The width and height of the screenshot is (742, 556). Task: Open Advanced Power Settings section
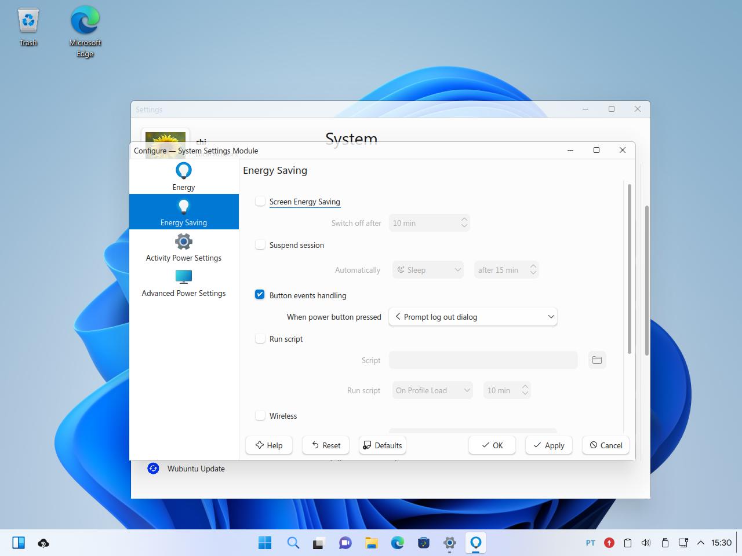184,283
